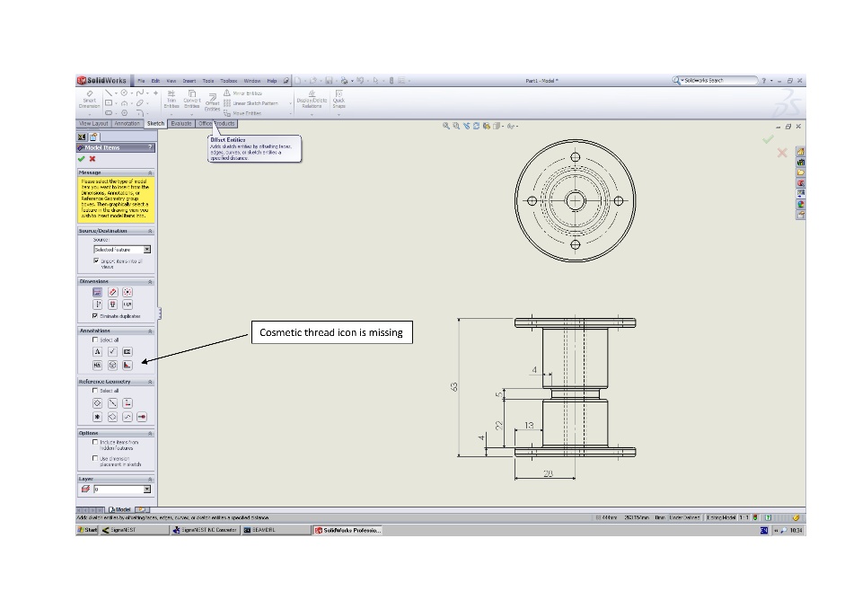Viewport: 862px width, 609px height.
Task: Open the Source dropdown Selected feature
Action: click(122, 250)
